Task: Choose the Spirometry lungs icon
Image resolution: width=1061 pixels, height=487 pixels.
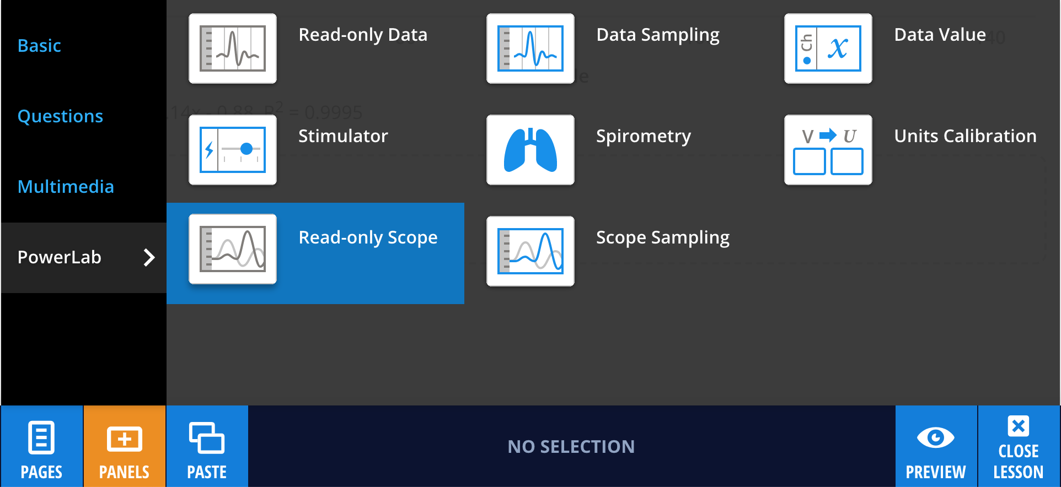Action: tap(530, 149)
